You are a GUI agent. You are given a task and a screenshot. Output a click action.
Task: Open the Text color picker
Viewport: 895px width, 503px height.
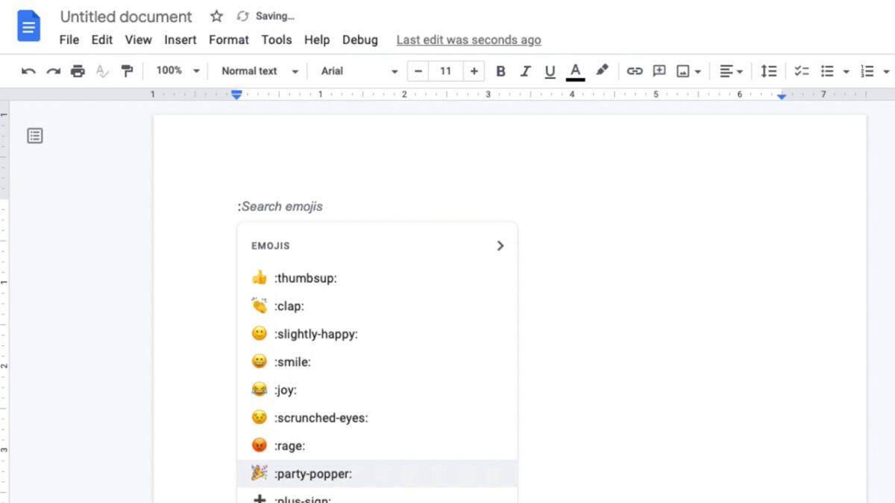pyautogui.click(x=575, y=71)
